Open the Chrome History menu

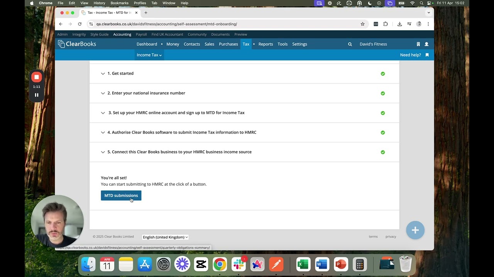point(99,3)
